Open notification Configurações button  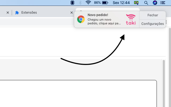click(x=153, y=24)
